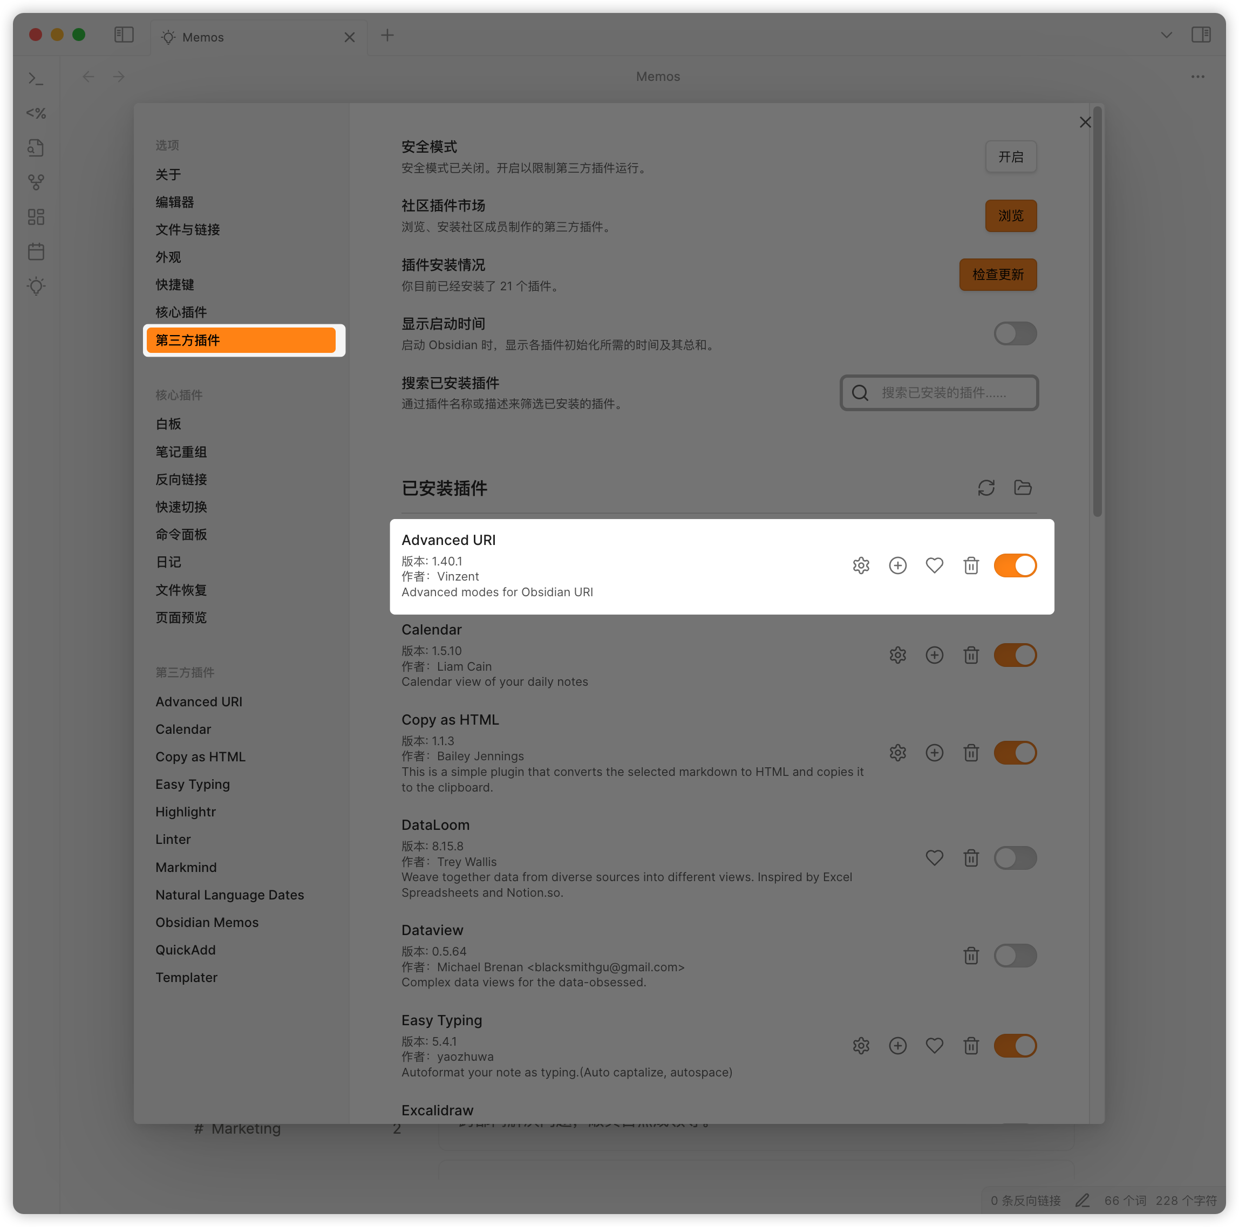This screenshot has width=1239, height=1227.
Task: Open 核心插件 settings section
Action: (241, 312)
